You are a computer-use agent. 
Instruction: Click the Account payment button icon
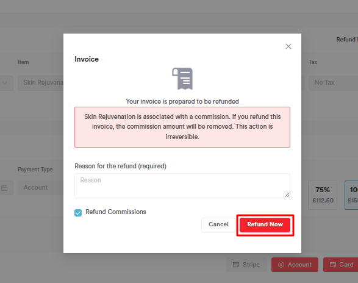pos(281,265)
